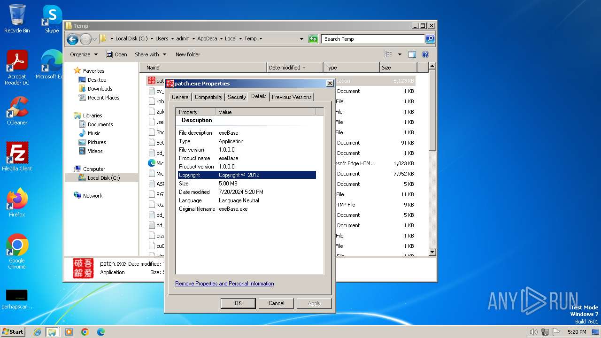
Task: Switch to the Security tab
Action: coord(237,97)
